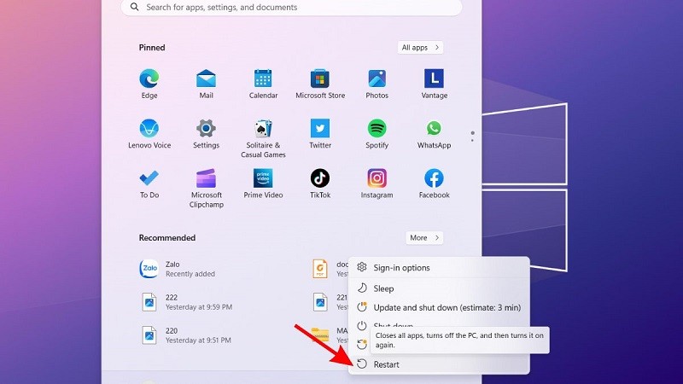This screenshot has height=384, width=683.
Task: Open Sign-in options from power menu
Action: click(401, 268)
